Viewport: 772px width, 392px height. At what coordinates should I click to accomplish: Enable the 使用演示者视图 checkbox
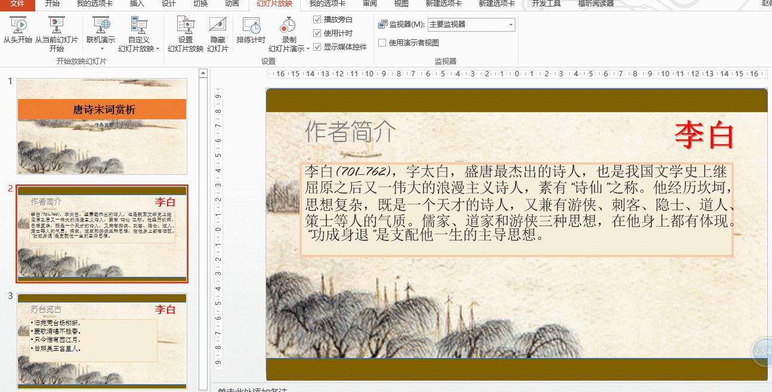pos(382,43)
